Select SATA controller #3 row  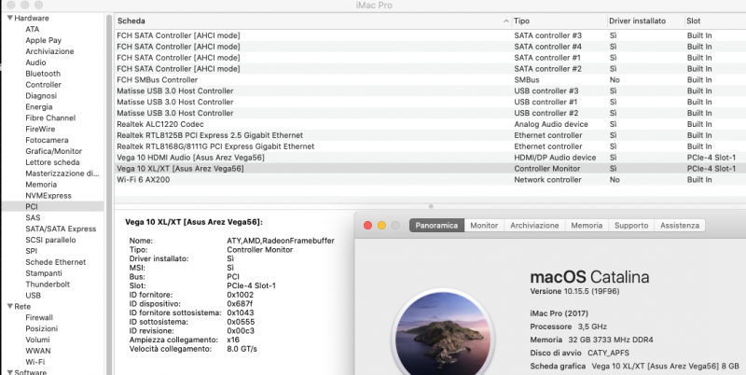click(430, 35)
